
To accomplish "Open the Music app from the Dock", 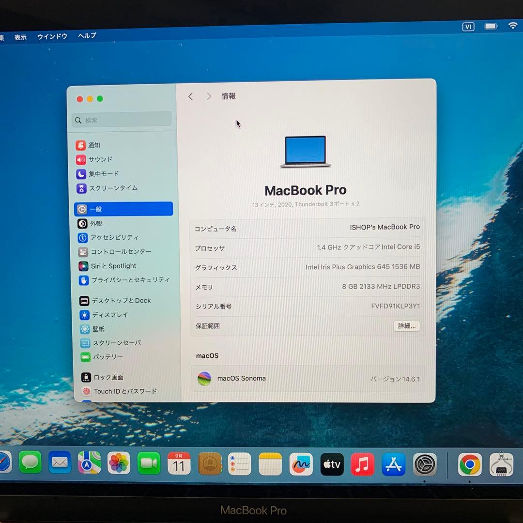I will point(363,463).
